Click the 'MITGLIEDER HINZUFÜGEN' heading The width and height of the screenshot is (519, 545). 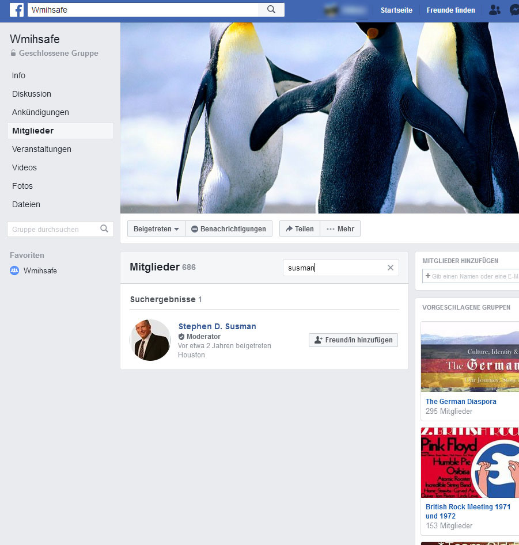460,261
